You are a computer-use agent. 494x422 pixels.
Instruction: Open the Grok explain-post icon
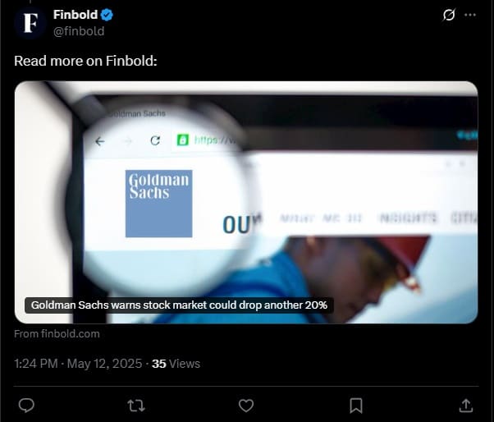(x=449, y=15)
